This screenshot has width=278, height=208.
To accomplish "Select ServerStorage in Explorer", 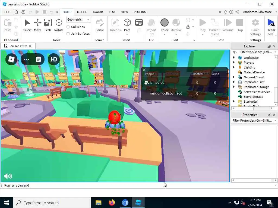I will click(253, 97).
